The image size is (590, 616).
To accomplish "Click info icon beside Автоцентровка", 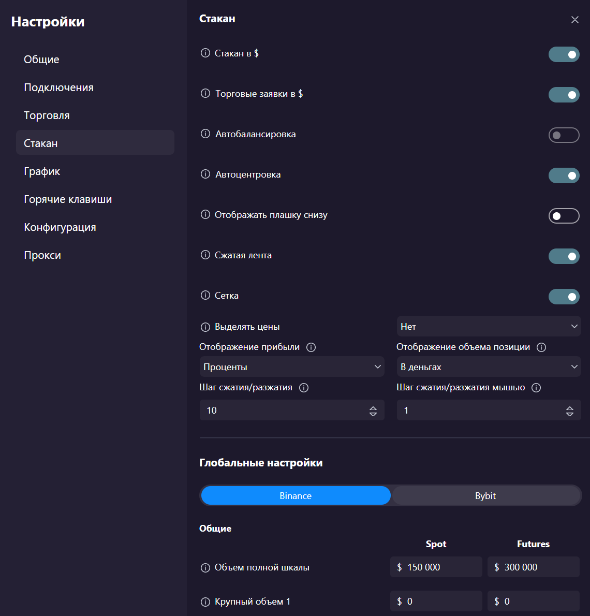I will point(205,174).
